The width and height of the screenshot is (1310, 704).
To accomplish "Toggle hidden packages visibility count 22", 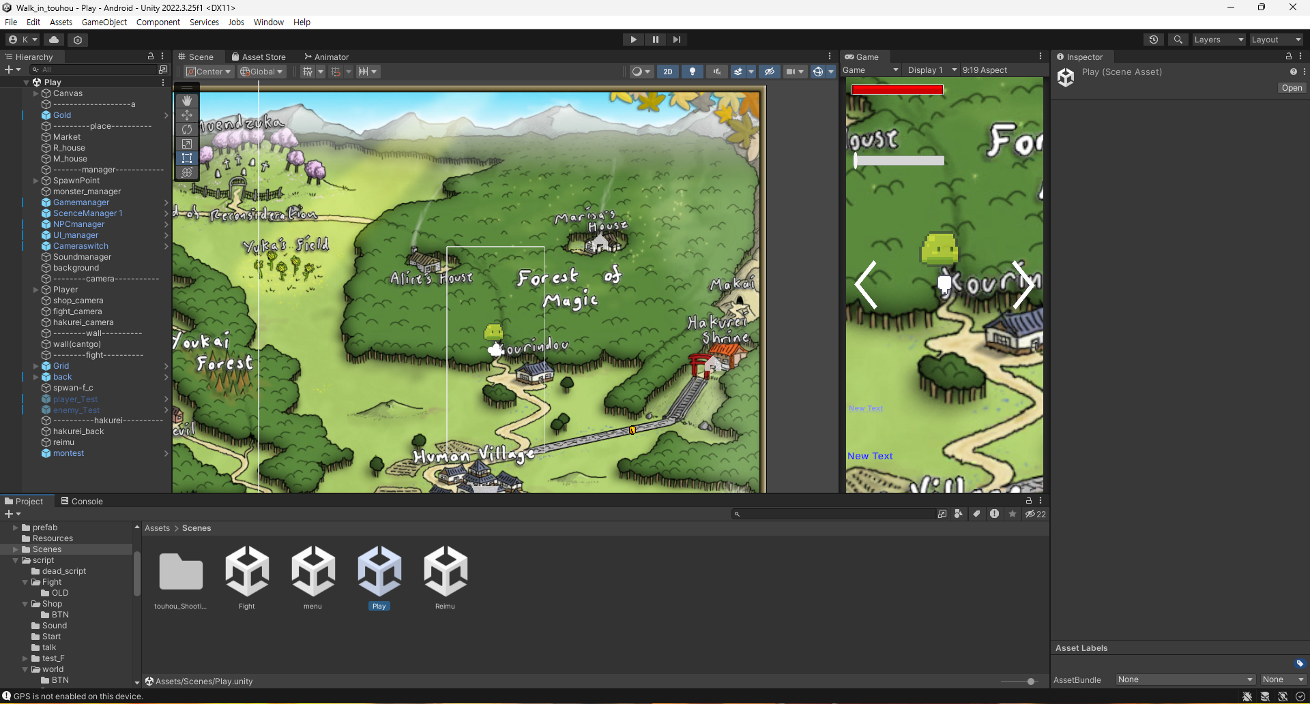I will [x=1036, y=514].
